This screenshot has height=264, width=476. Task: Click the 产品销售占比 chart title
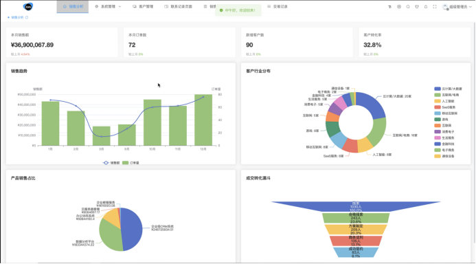click(23, 178)
